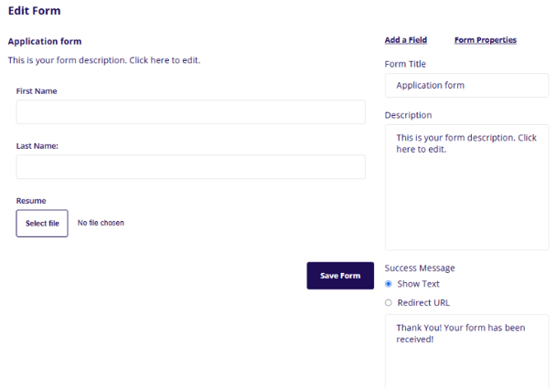Click the Select file button for Resume

tap(42, 223)
